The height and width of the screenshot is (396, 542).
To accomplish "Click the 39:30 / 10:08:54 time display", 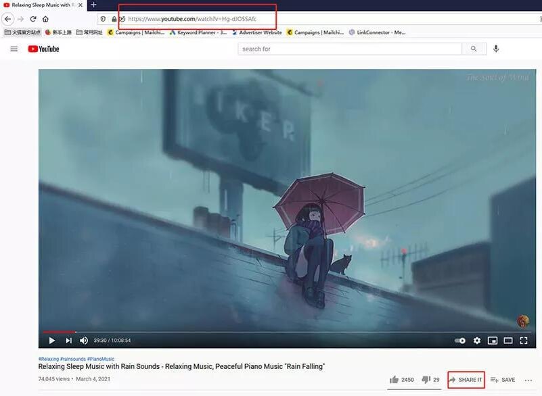I will point(112,341).
